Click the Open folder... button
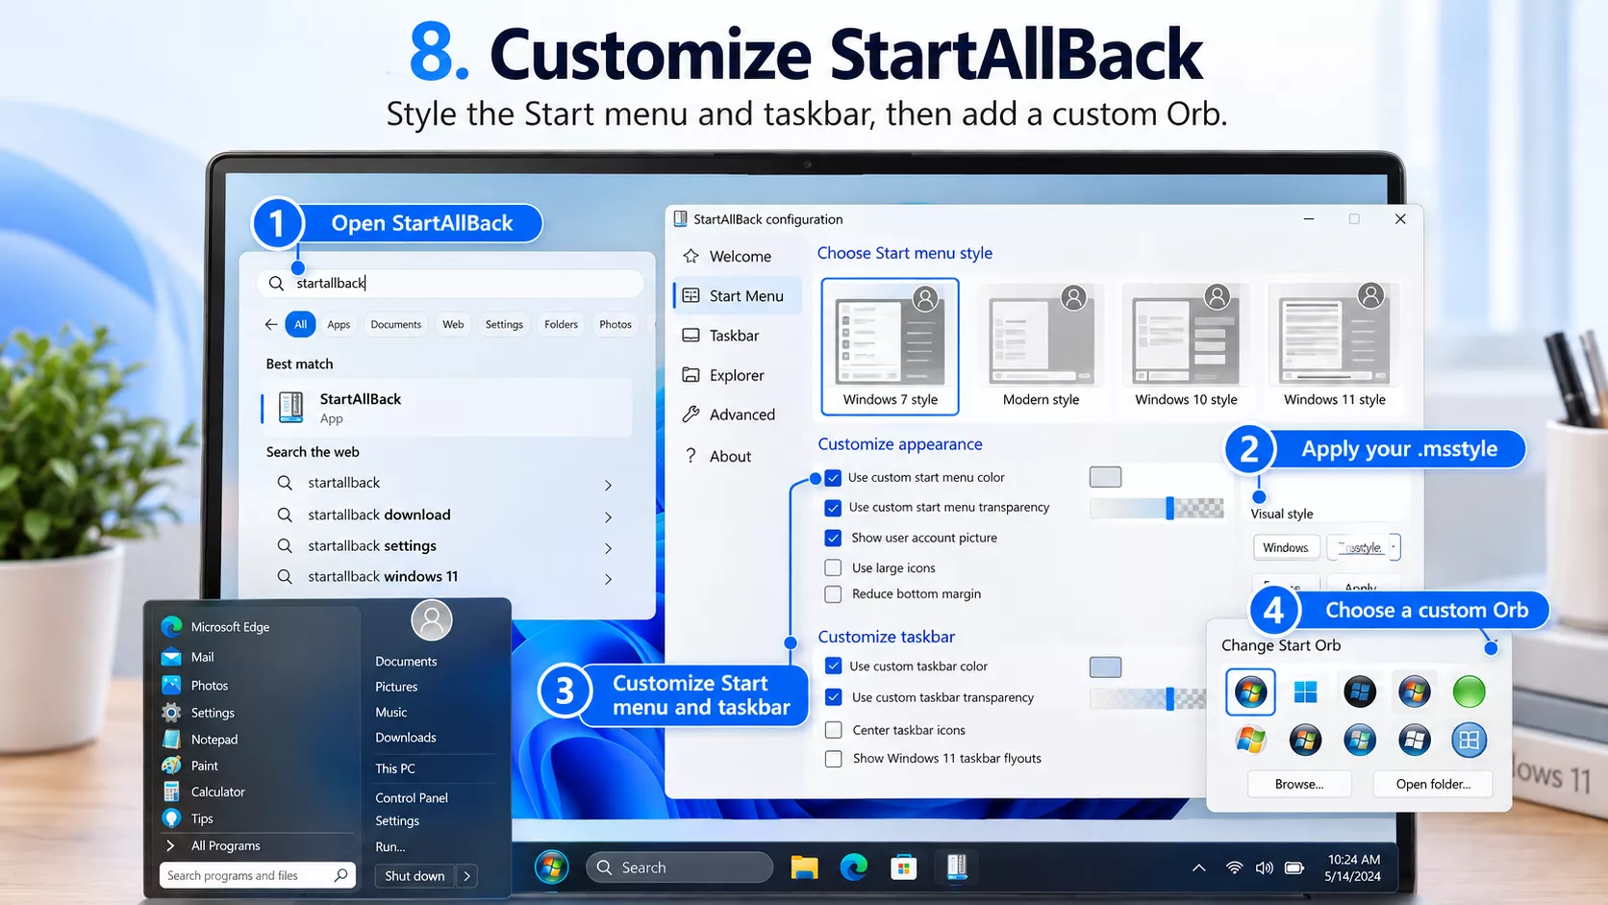The image size is (1608, 905). point(1433,784)
